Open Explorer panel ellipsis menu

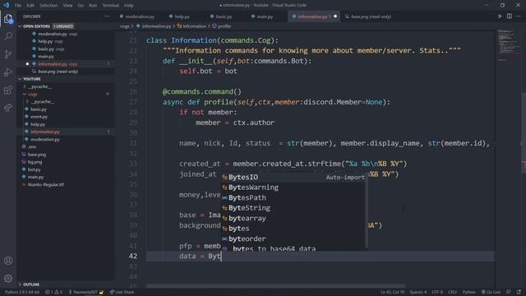pyautogui.click(x=107, y=16)
